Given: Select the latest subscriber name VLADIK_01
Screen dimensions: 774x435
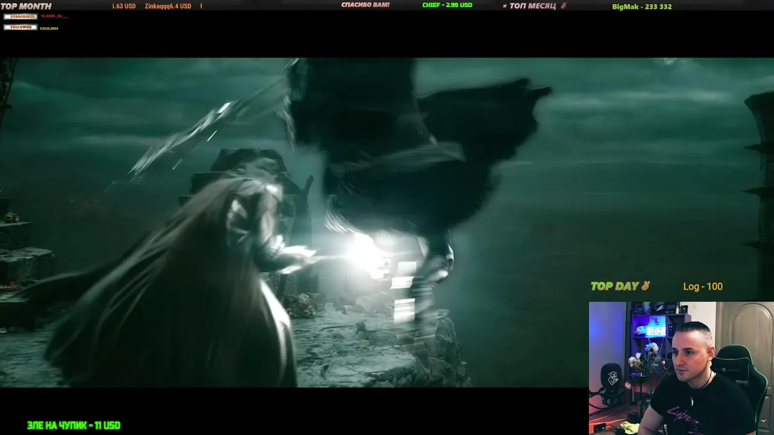Looking at the screenshot, I should tap(54, 16).
